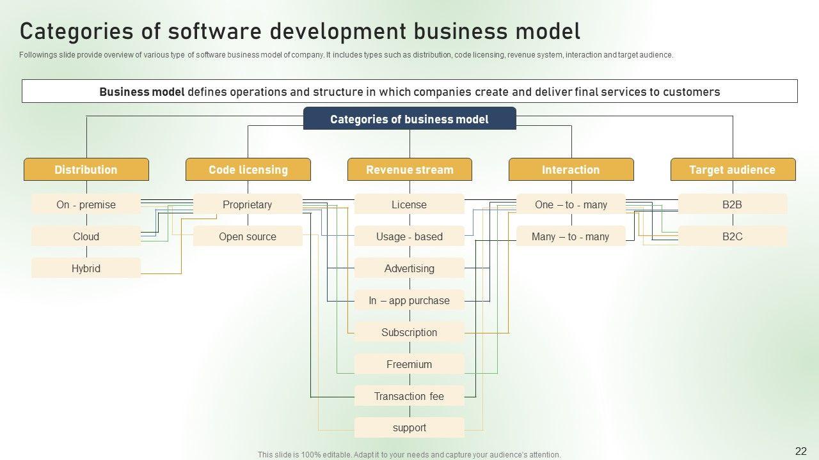Click the Categories of business model header box
Screen dimensions: 819x460
point(409,119)
